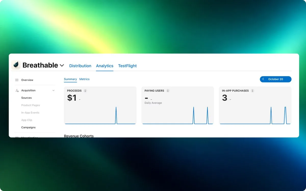The width and height of the screenshot is (306, 191).
Task: Click the In-App Purchases info icon
Action: click(x=252, y=91)
